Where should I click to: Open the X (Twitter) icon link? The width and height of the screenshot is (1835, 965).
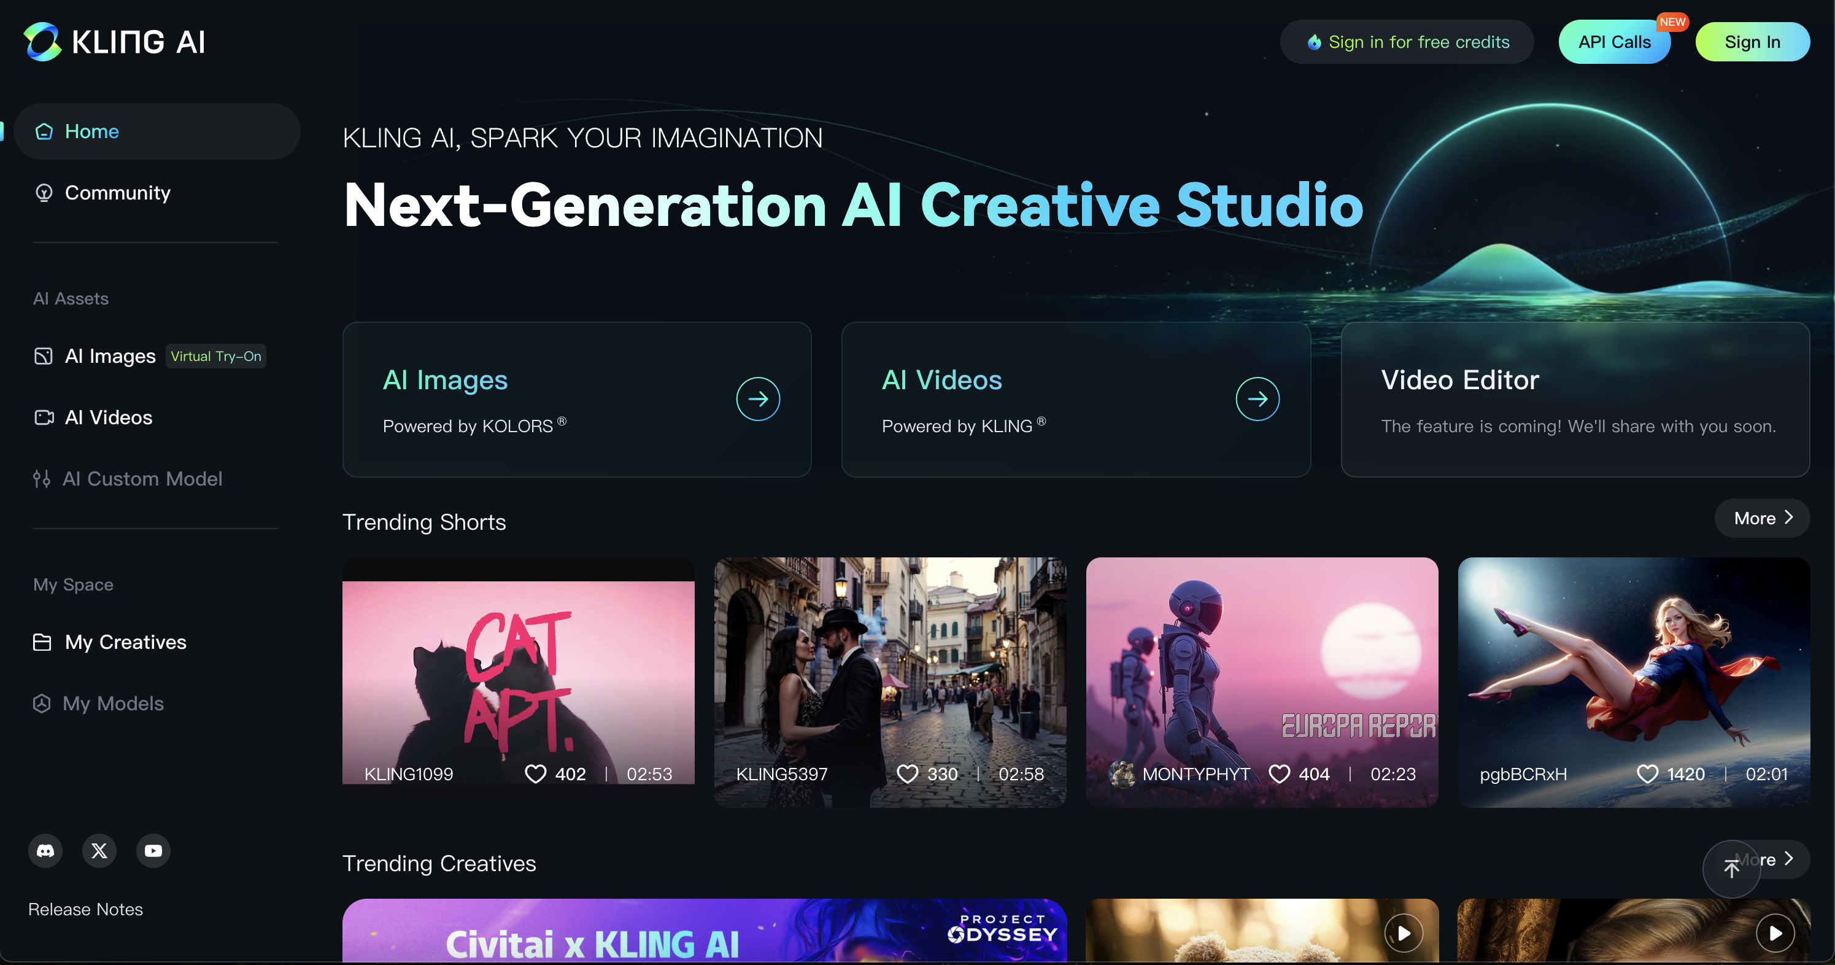[99, 850]
